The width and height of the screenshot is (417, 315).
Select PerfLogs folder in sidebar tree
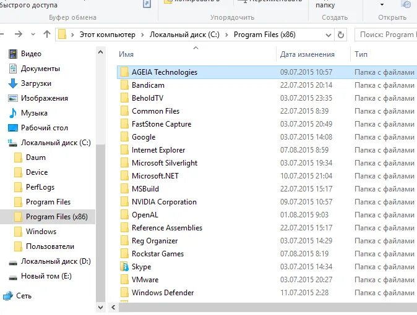tap(34, 187)
